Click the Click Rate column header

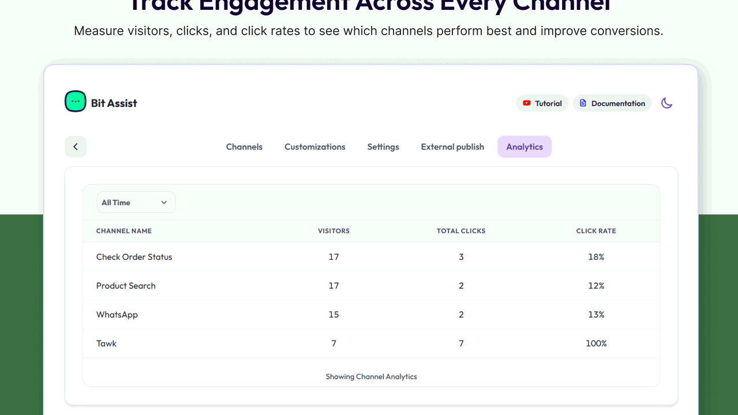[x=596, y=231]
